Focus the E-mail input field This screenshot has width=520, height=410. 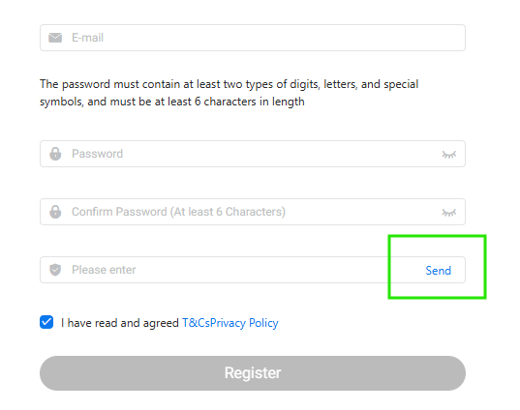pos(253,38)
